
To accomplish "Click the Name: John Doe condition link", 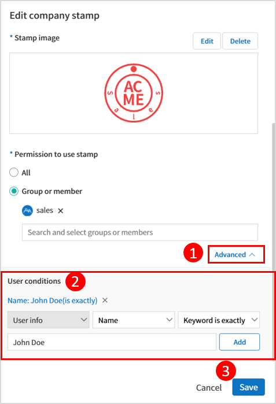I will point(52,301).
